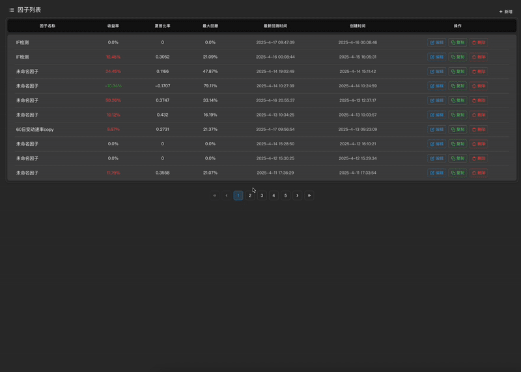This screenshot has width=521, height=372.
Task: Open page 5 of the factor list
Action: 285,195
